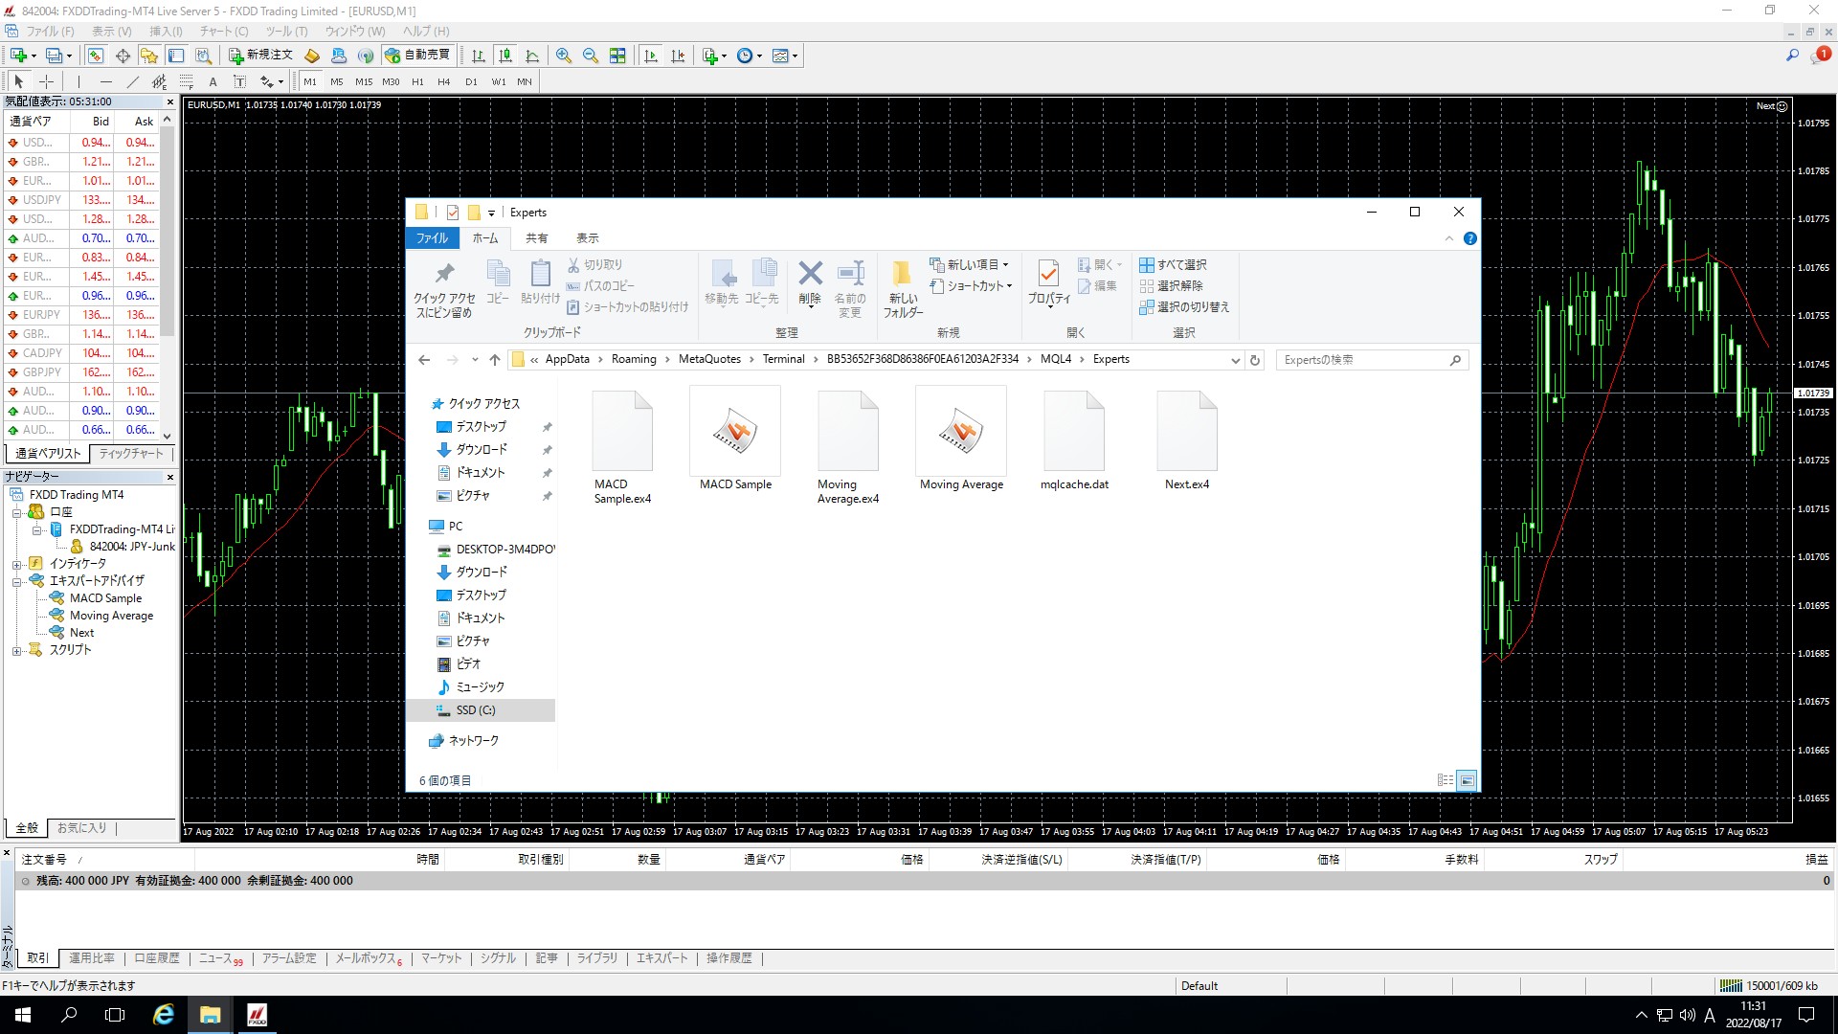
Task: Click 削除 delete in Explorer ribbon
Action: tap(810, 283)
